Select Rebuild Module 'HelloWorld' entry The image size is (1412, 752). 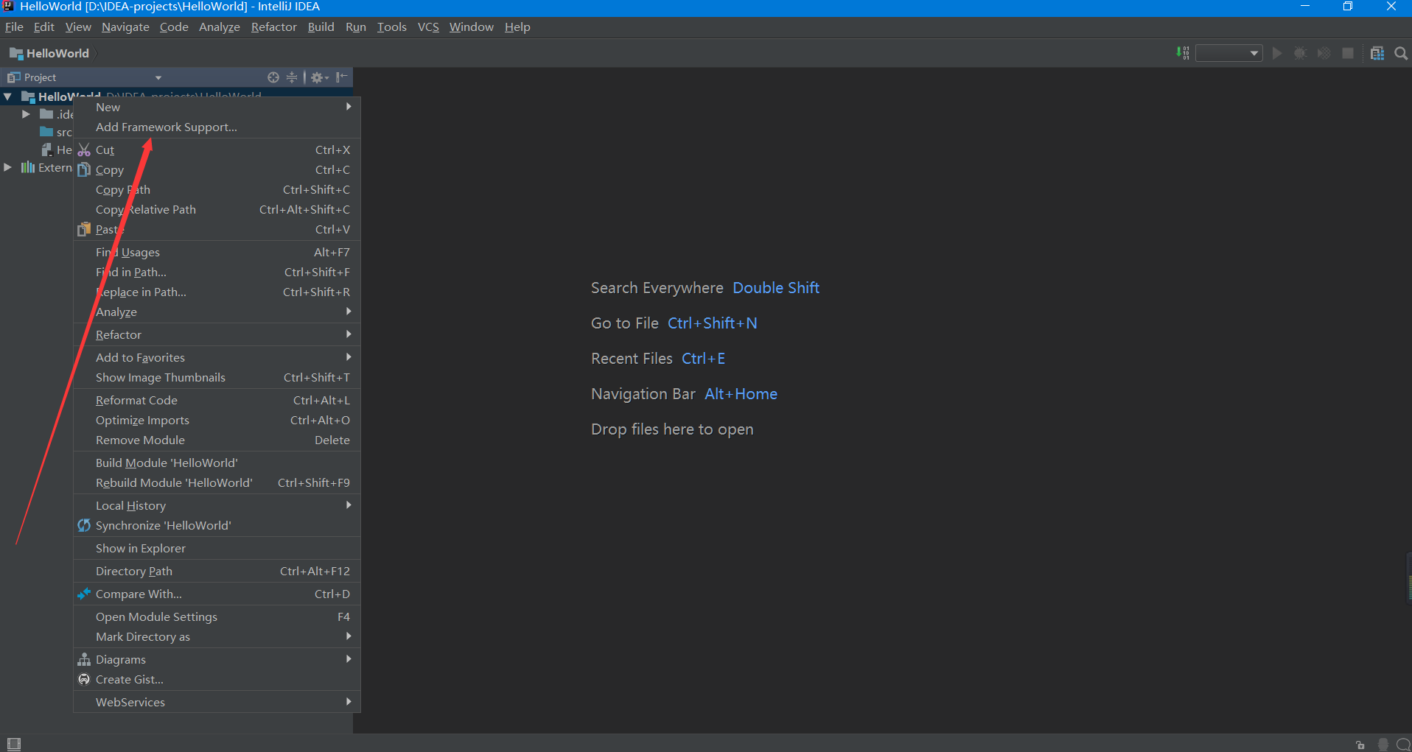(x=217, y=482)
